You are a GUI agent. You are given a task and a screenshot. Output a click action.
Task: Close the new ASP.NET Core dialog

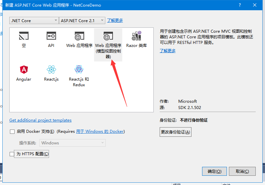255,5
